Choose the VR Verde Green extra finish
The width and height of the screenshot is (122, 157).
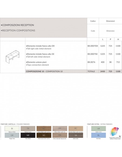(x=99, y=129)
